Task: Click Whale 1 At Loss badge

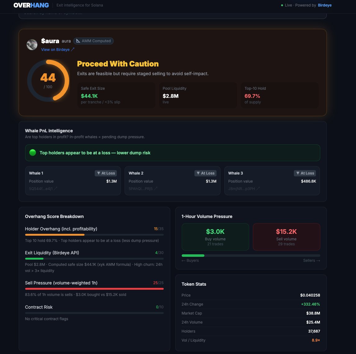Action: [x=106, y=173]
